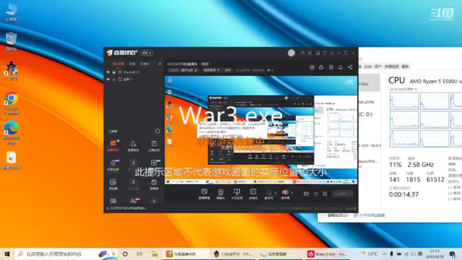Open the box icon beside the bell

click(331, 67)
